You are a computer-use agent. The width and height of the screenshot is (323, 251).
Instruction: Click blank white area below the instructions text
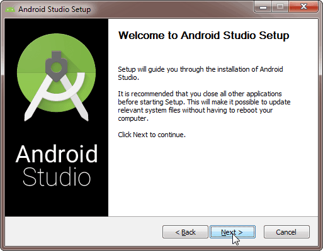213,178
